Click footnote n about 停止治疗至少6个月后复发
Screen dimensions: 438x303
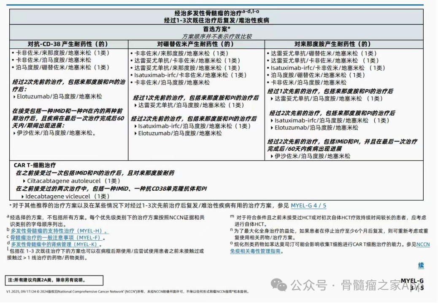[x=329, y=234]
